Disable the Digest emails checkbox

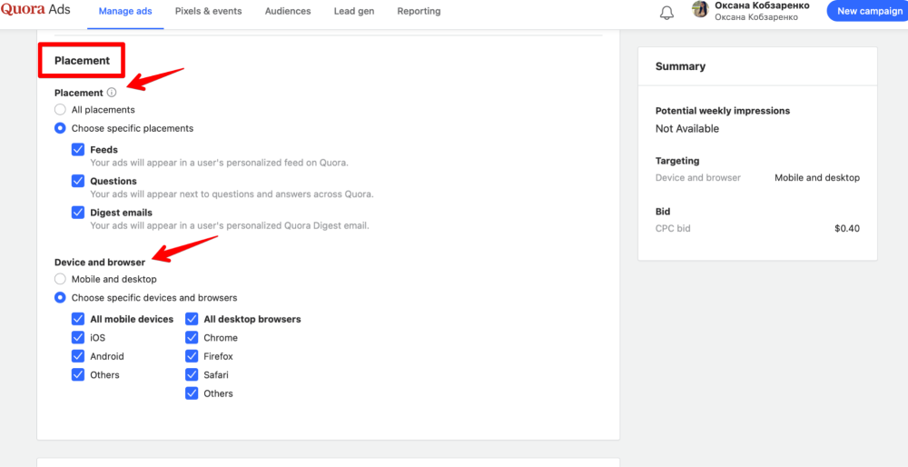click(x=78, y=212)
